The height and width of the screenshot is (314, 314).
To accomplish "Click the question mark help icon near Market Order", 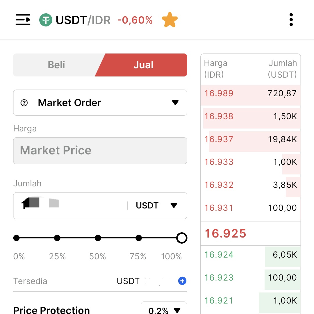I will click(24, 103).
